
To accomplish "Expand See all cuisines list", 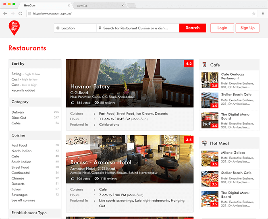I will [x=23, y=200].
